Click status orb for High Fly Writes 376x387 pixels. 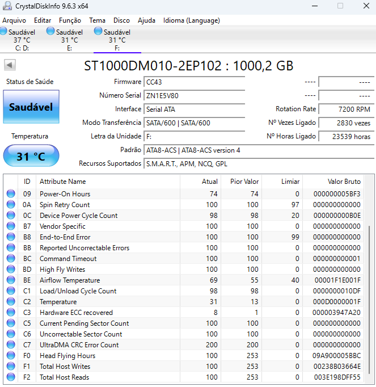pos(11,270)
